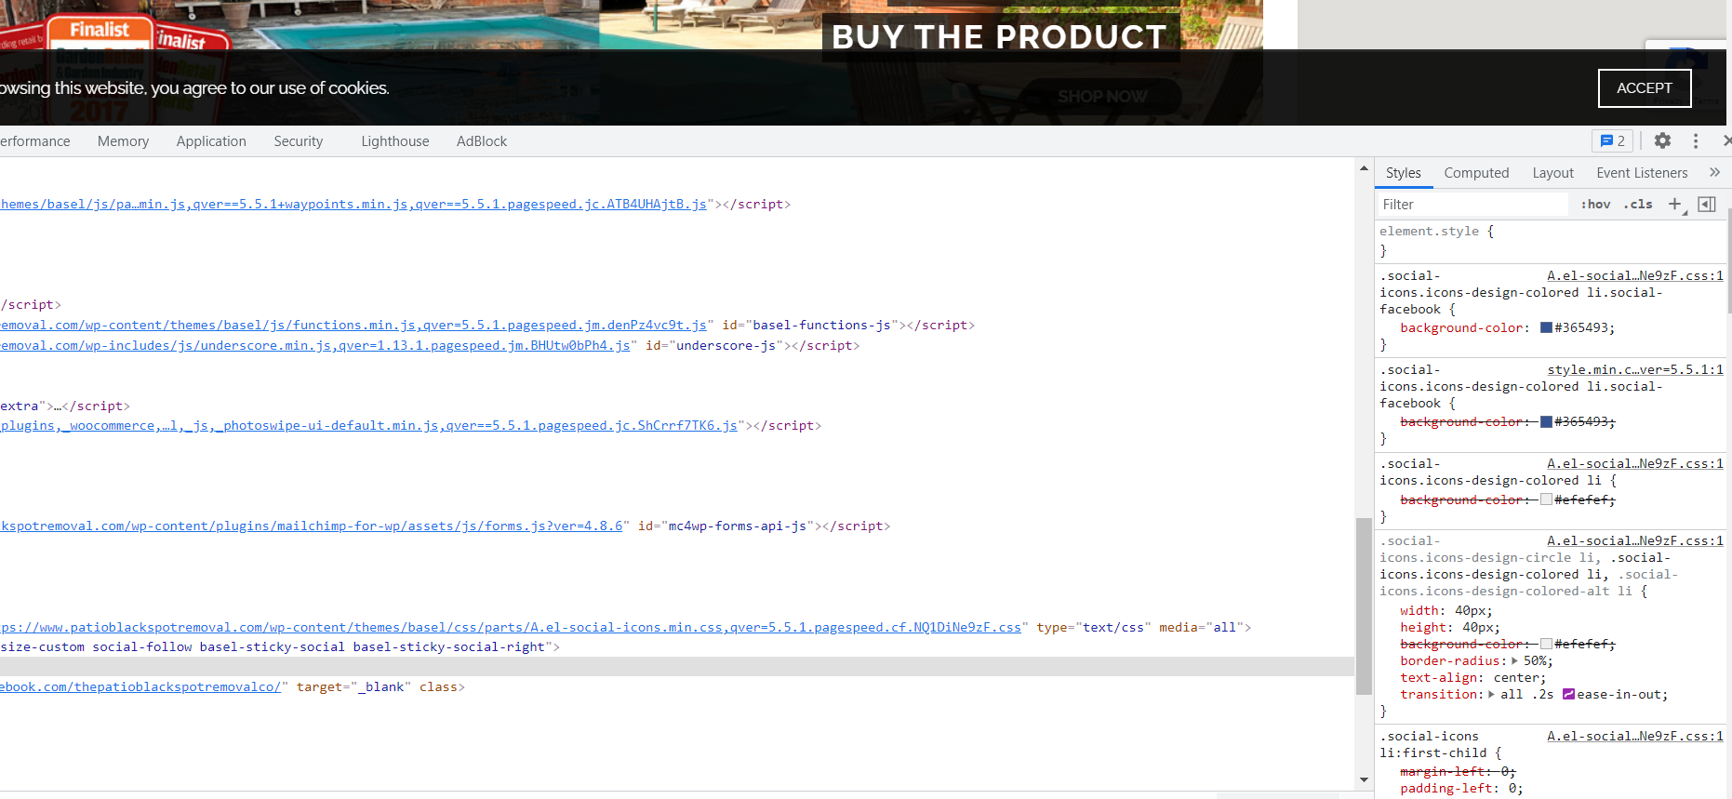This screenshot has height=799, width=1732.
Task: Open the Event Listeners tab
Action: (x=1642, y=173)
